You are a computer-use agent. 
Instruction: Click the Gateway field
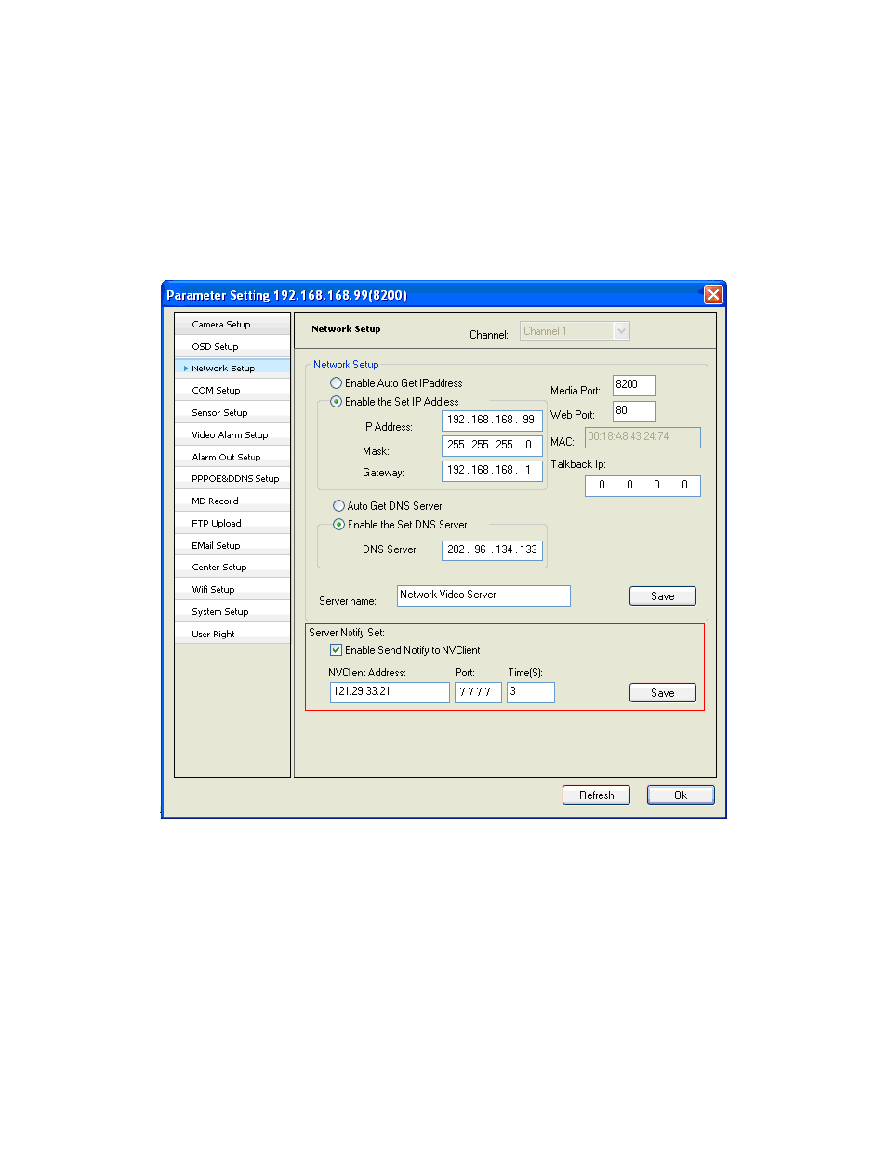click(492, 470)
